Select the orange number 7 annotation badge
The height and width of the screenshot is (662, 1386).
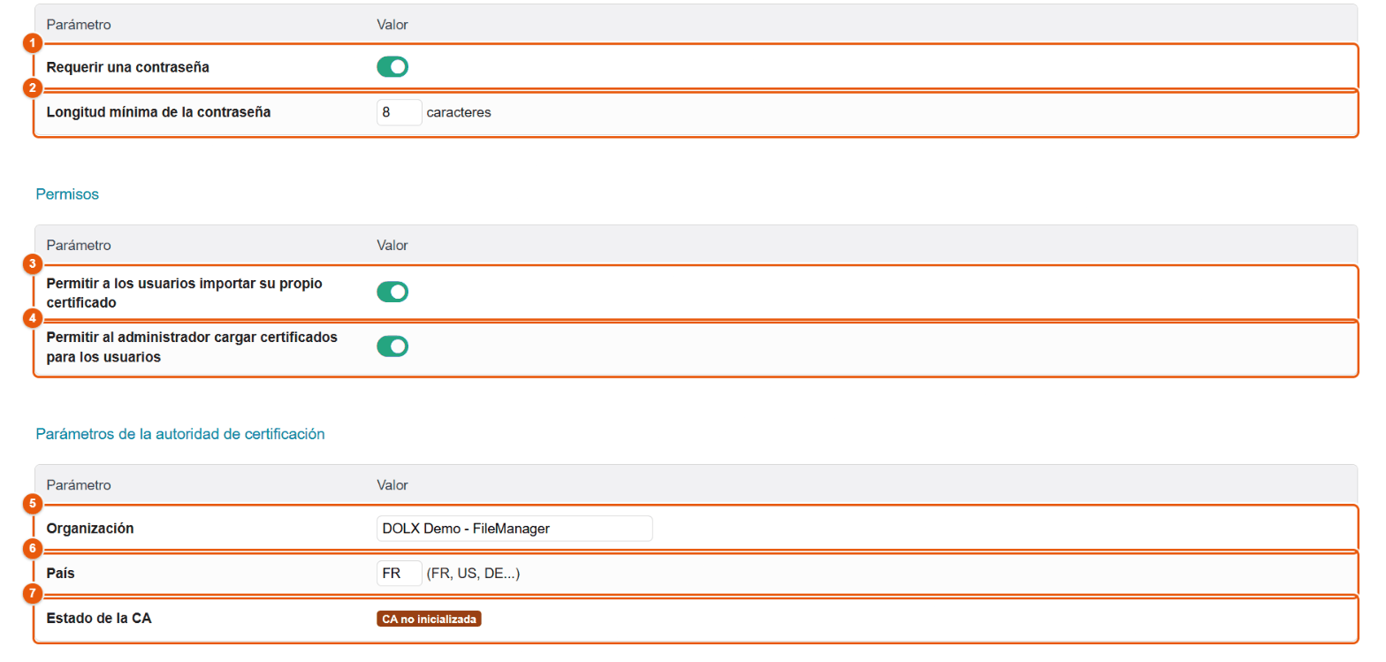pos(33,593)
